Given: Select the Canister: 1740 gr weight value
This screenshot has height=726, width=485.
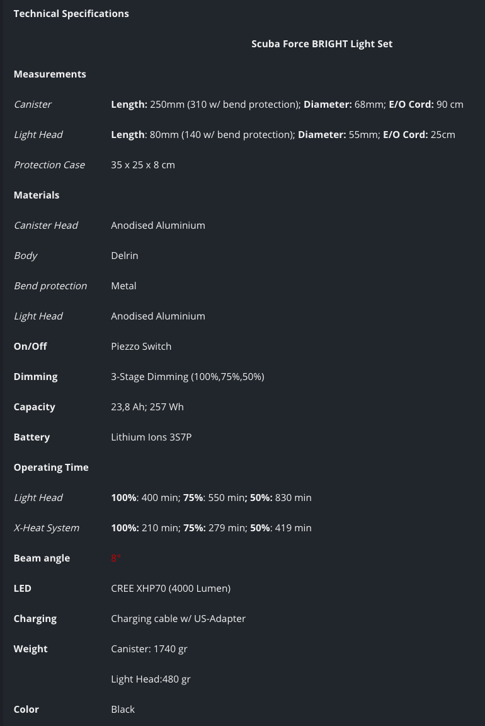Looking at the screenshot, I should tap(149, 649).
